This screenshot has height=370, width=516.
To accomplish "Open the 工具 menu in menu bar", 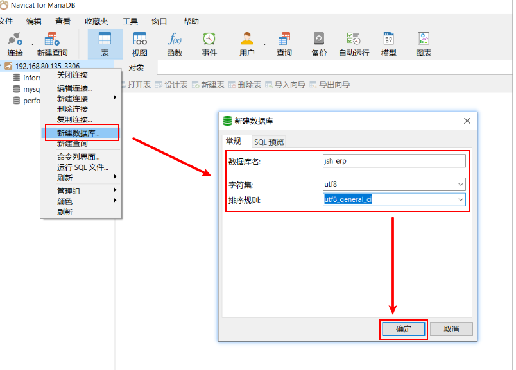I will tap(130, 21).
